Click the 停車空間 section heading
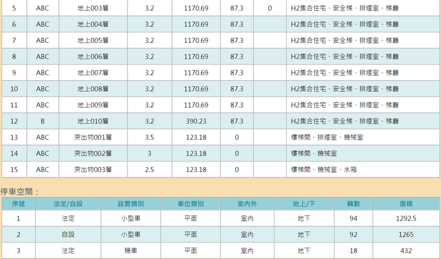 [20, 192]
